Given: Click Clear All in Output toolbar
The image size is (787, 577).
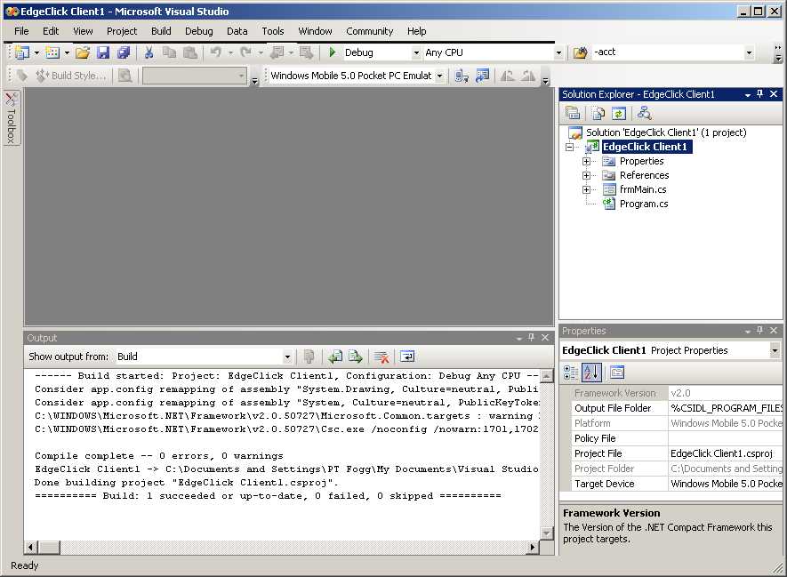Looking at the screenshot, I should point(381,357).
